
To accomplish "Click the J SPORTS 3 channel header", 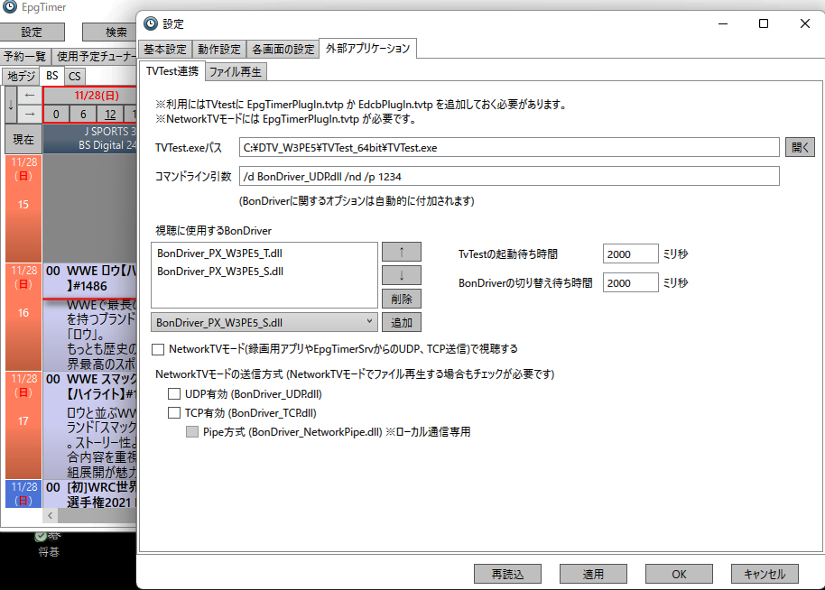I will pyautogui.click(x=90, y=138).
